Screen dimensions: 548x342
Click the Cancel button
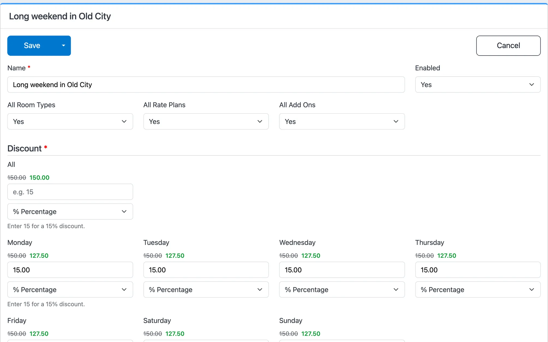[508, 46]
